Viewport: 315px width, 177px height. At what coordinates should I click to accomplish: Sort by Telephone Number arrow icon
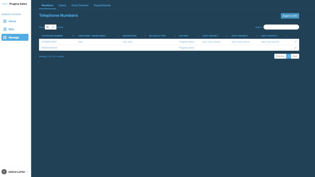click(74, 36)
